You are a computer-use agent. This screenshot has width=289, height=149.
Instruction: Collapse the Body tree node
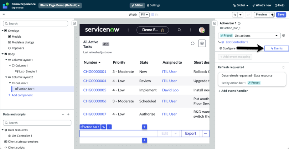click(x=2, y=54)
